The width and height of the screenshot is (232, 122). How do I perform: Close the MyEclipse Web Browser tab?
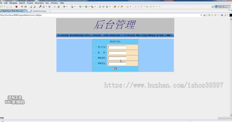[25, 11]
